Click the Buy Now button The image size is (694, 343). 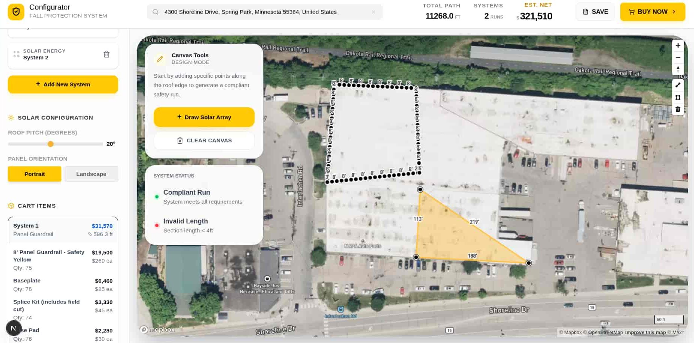tap(652, 12)
